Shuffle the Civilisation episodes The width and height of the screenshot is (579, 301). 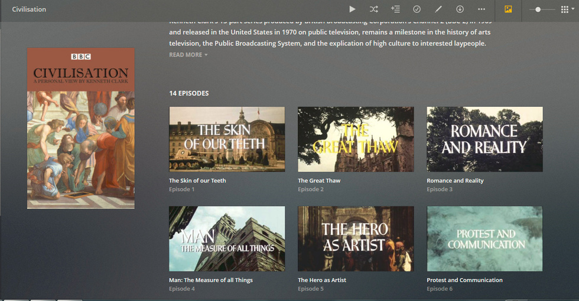[x=373, y=9]
